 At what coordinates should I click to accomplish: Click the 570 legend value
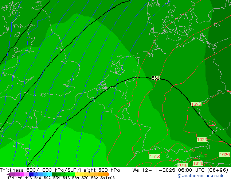coord(85,178)
